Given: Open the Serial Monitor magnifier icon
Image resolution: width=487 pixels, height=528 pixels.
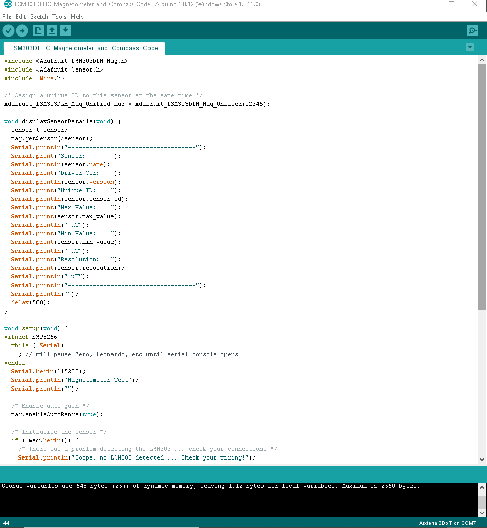Looking at the screenshot, I should pos(472,31).
